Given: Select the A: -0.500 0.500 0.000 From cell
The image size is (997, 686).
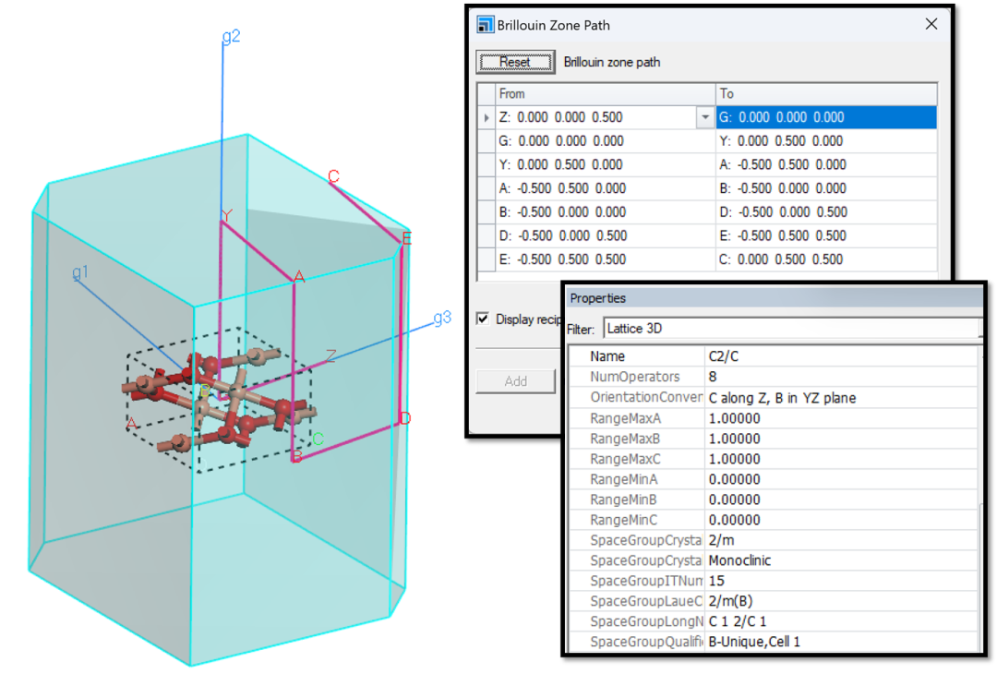Looking at the screenshot, I should coord(606,188).
